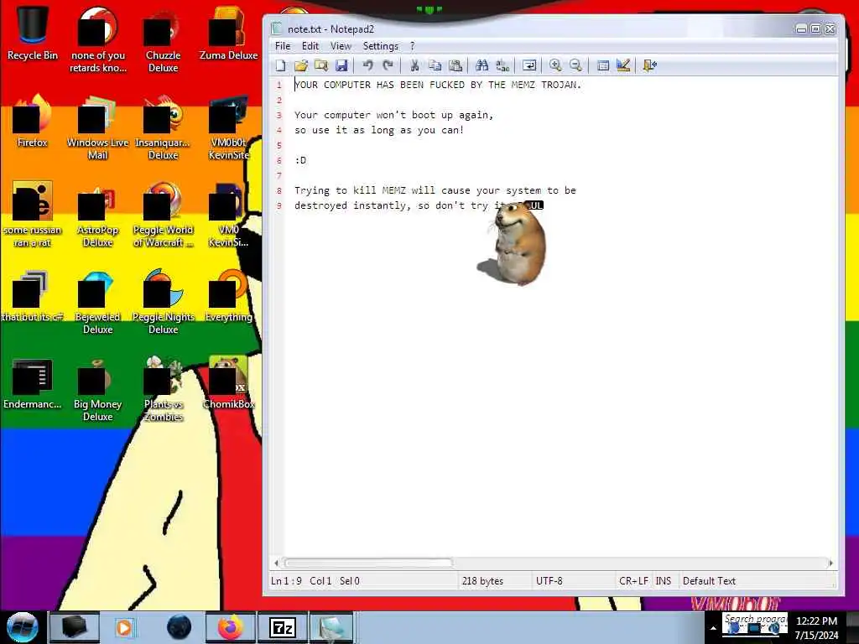Click the Replace toolbar icon

point(502,65)
